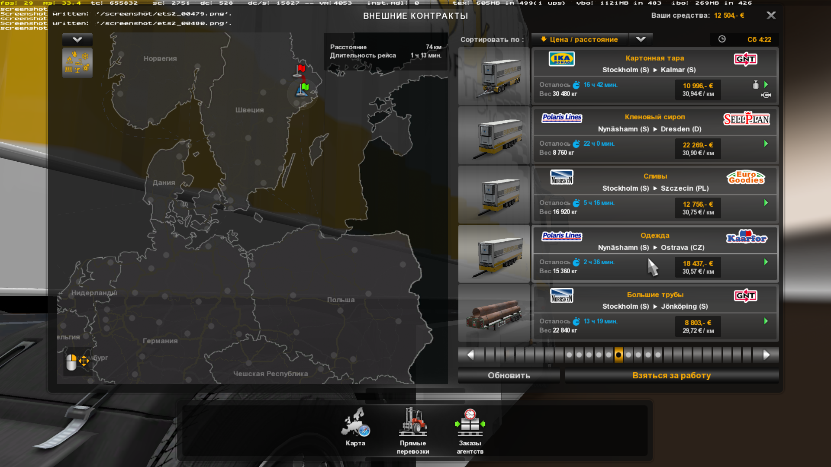831x467 pixels.
Task: Expand sort options chevron arrow
Action: pyautogui.click(x=641, y=39)
